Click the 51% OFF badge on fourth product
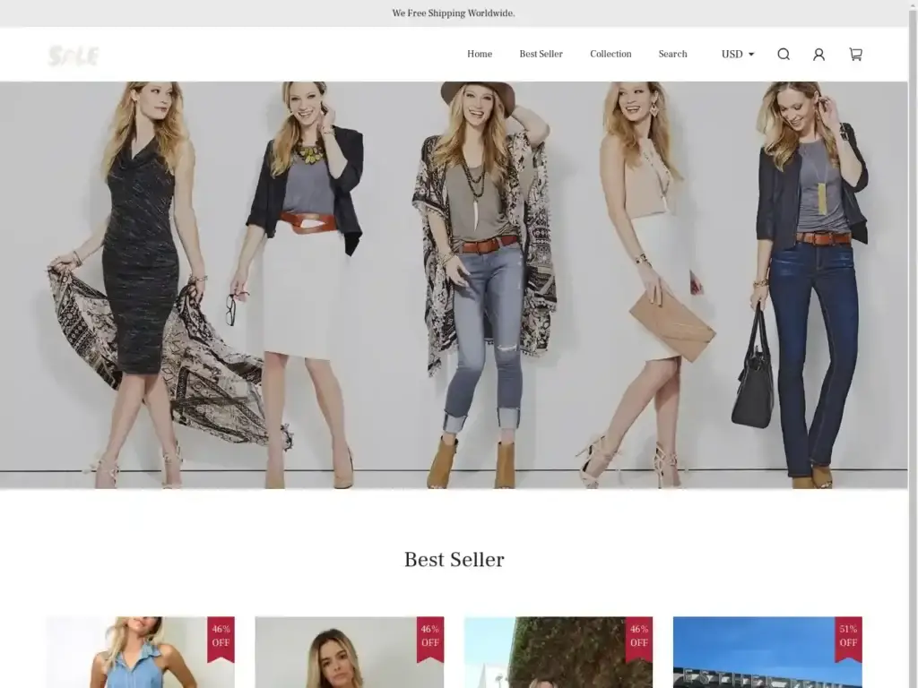The height and width of the screenshot is (688, 918). (x=847, y=636)
